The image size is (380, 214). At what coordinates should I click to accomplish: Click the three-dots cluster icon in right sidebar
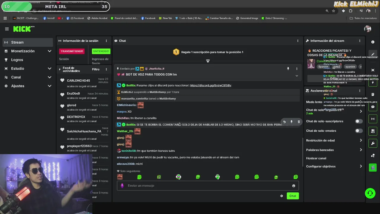click(x=373, y=155)
